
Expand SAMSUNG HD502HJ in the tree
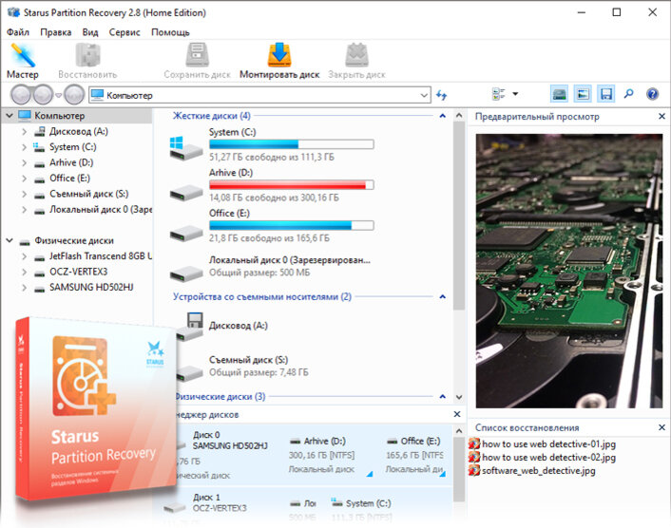pos(25,288)
